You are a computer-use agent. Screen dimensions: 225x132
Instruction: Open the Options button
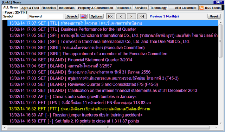(96, 17)
